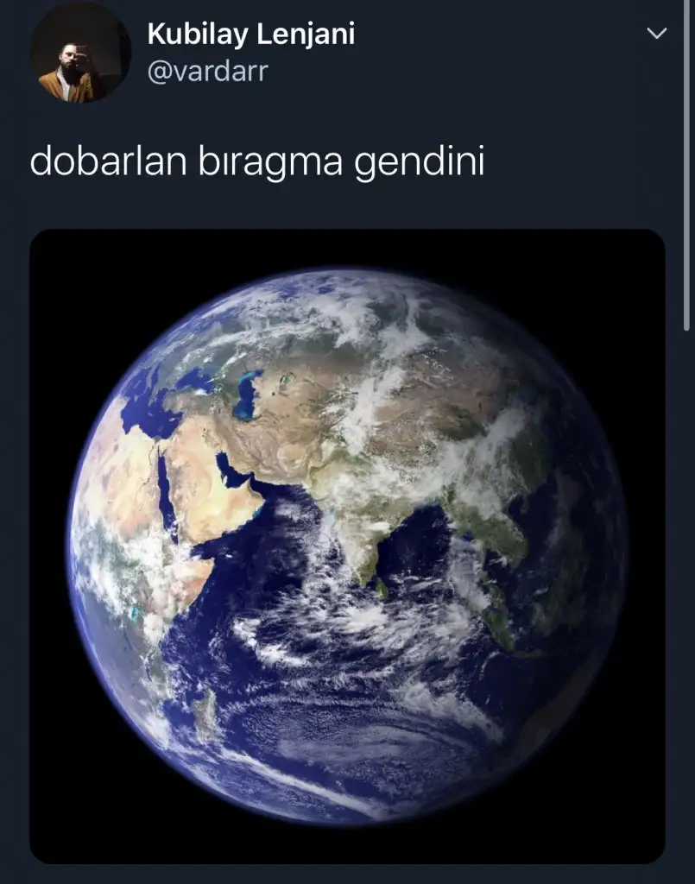Open the Kubilay Lenjani display name link
The image size is (695, 884).
click(x=251, y=34)
